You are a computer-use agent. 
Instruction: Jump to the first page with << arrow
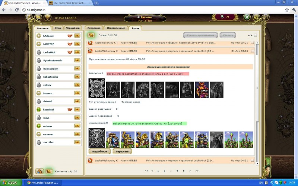146,171
